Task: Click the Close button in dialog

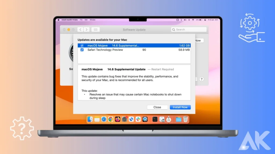Action: point(157,107)
